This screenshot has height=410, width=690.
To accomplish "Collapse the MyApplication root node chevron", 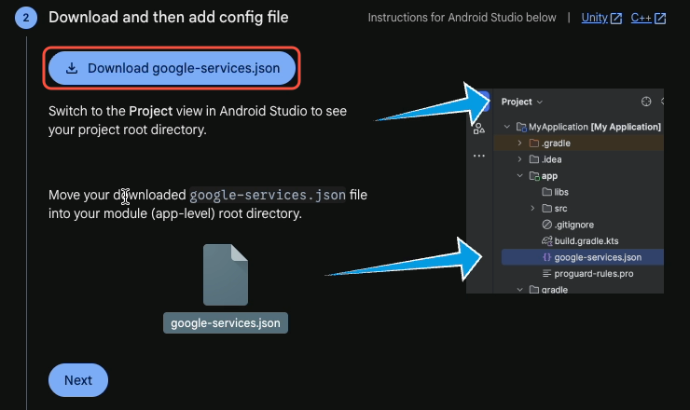I will click(507, 127).
